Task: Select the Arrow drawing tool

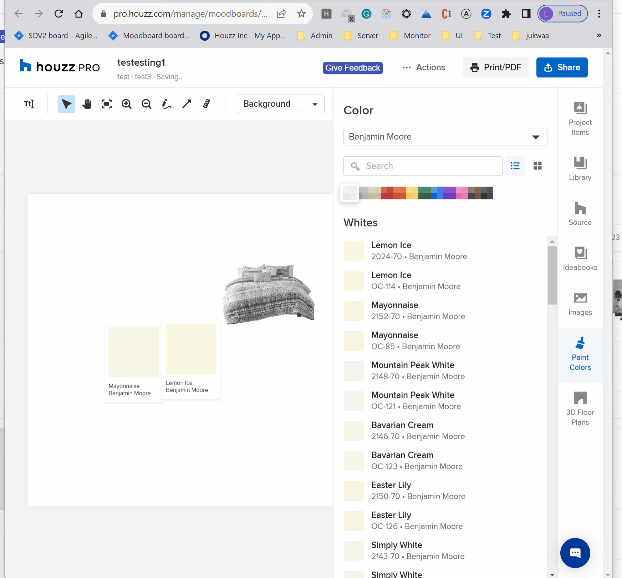Action: [187, 104]
